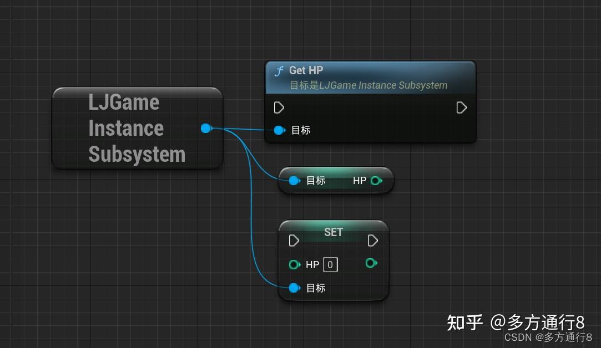Click the execution input arrow on SET node
This screenshot has width=601, height=348.
294,240
